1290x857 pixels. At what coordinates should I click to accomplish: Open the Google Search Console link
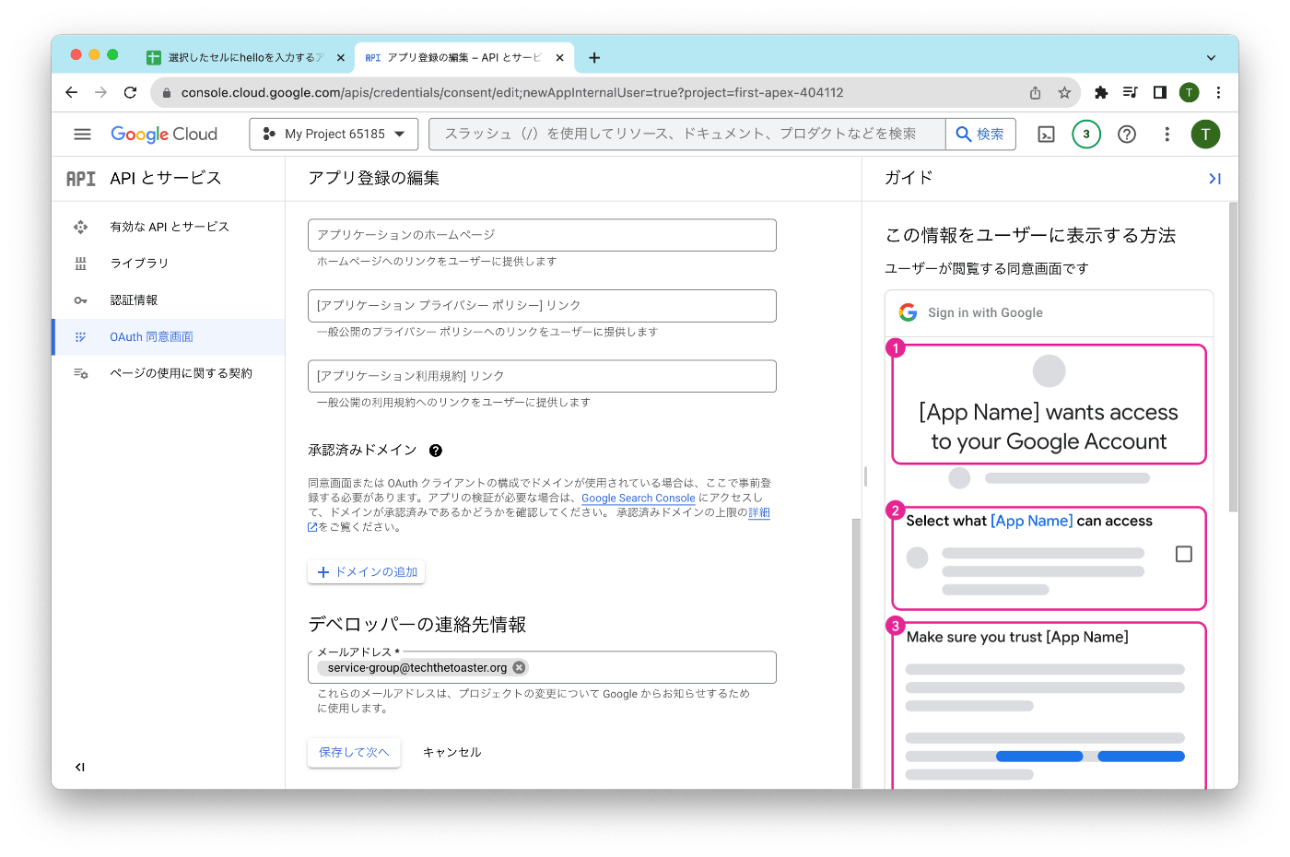tap(639, 498)
